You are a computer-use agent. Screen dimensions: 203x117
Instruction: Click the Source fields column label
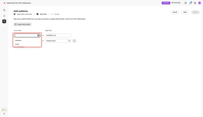coord(18,30)
